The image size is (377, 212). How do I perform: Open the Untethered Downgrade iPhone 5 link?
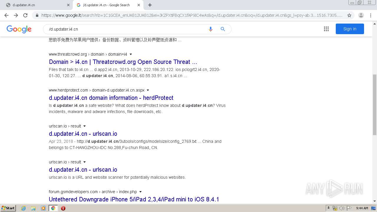[134, 199]
